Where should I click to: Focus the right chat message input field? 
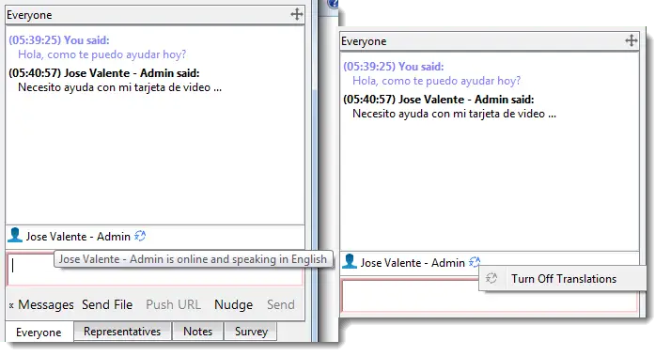(x=490, y=296)
